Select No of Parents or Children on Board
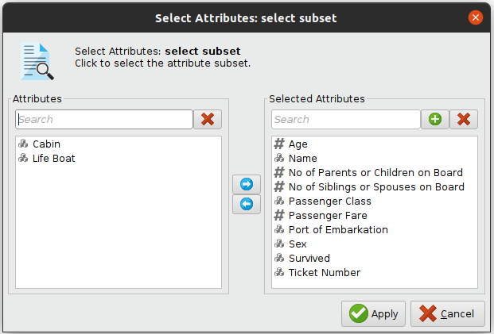 (x=375, y=173)
